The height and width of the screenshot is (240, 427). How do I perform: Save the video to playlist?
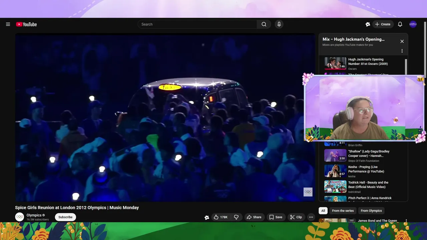[x=276, y=217]
